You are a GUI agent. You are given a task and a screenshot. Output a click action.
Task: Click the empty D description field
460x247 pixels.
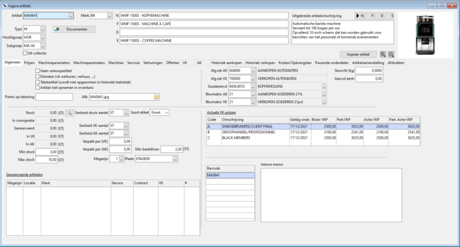pyautogui.click(x=204, y=32)
